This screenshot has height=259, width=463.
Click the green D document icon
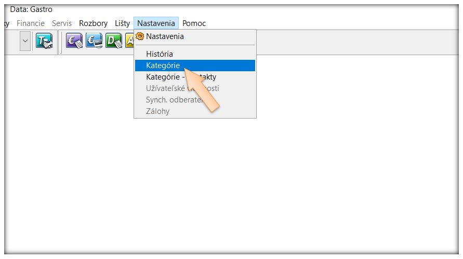coord(113,41)
